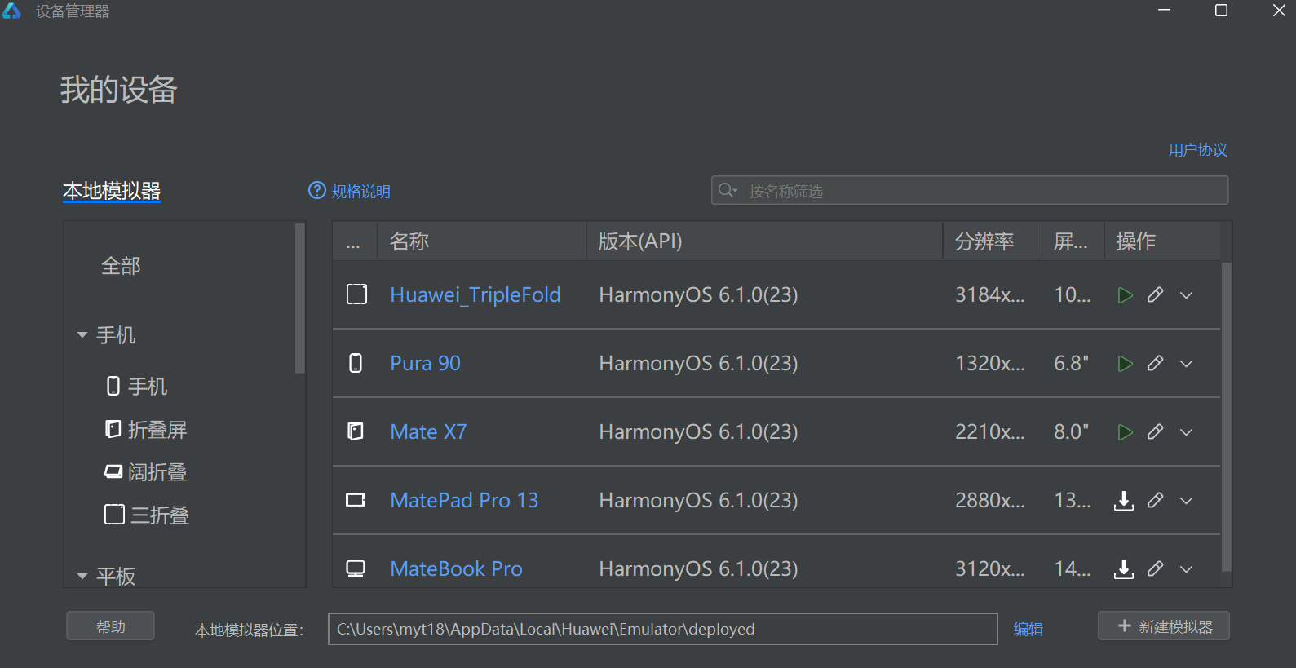Expand more actions for Pura 90
The width and height of the screenshot is (1296, 668).
[1187, 364]
